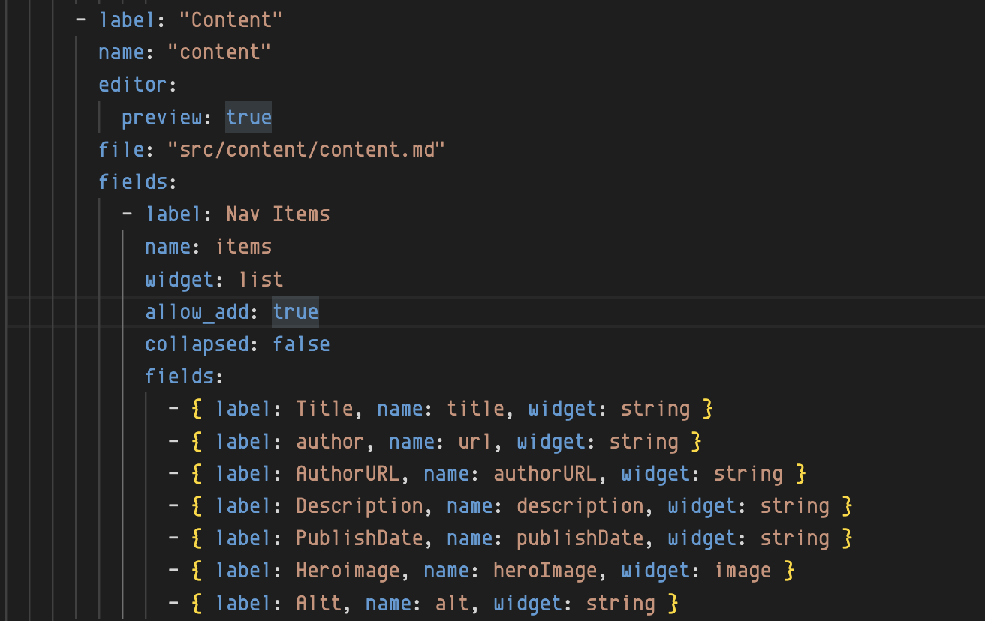
Task: Click the image widget value
Action: [x=743, y=571]
